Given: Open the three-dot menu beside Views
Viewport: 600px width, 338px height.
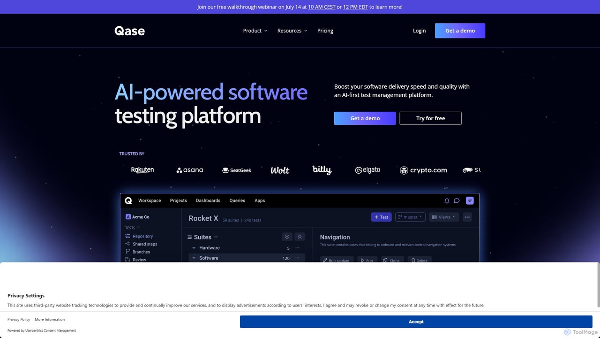Looking at the screenshot, I should 467,217.
